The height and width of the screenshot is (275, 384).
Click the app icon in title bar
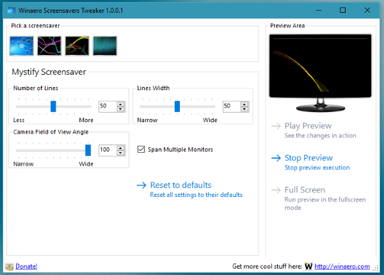(12, 10)
